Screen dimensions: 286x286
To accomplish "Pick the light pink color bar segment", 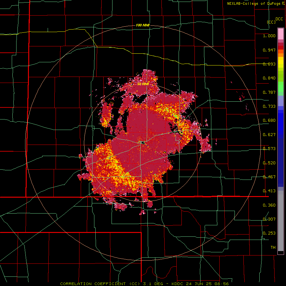I will coord(281,34).
